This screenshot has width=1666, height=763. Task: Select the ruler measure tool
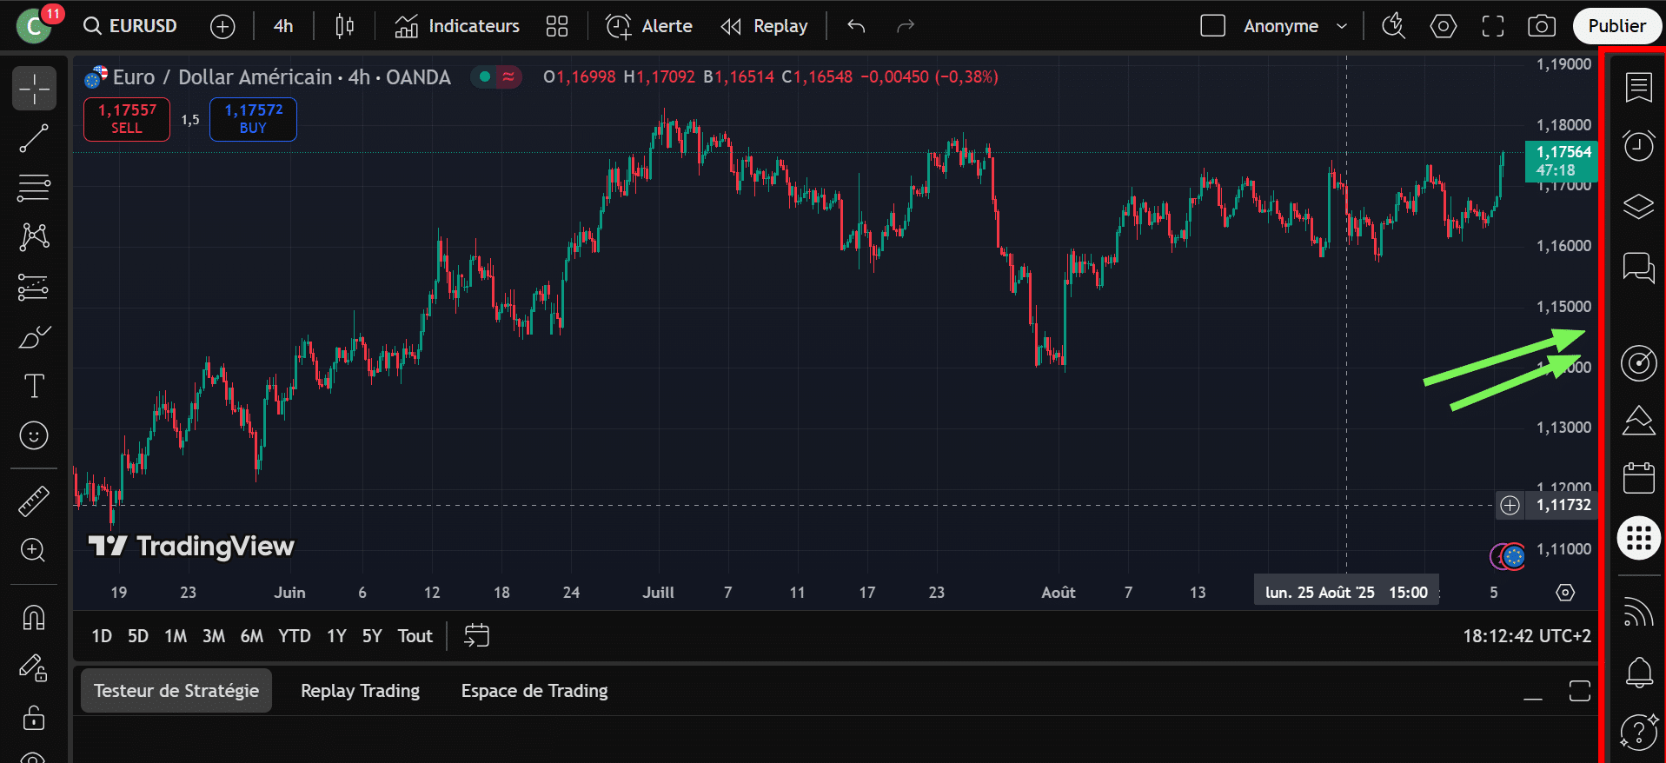pyautogui.click(x=34, y=501)
